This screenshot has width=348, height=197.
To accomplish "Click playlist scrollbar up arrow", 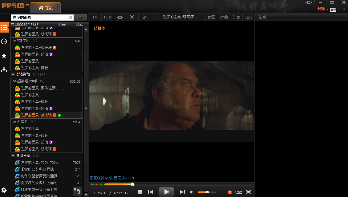I will point(86,30).
